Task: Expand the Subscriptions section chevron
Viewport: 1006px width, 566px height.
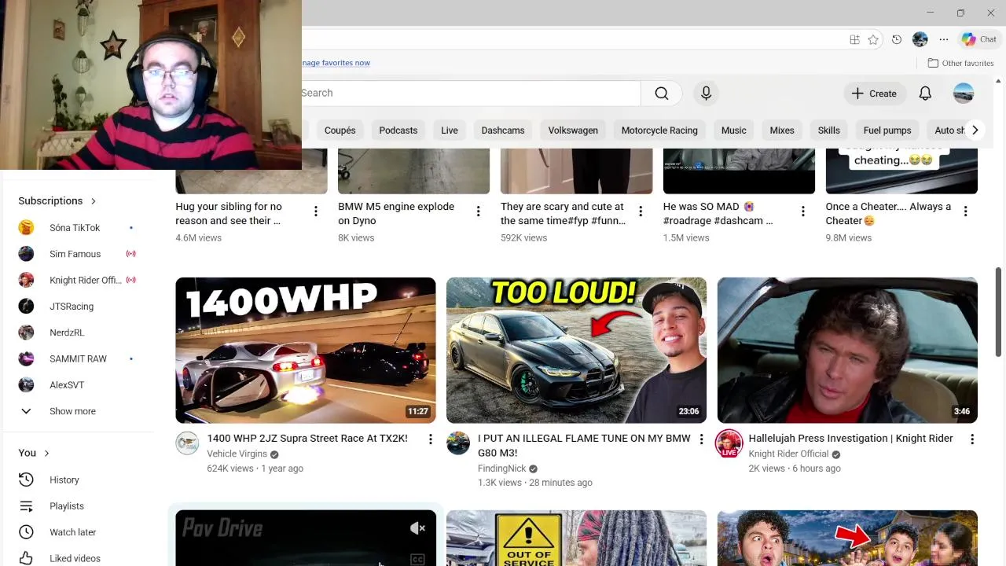Action: pyautogui.click(x=93, y=201)
